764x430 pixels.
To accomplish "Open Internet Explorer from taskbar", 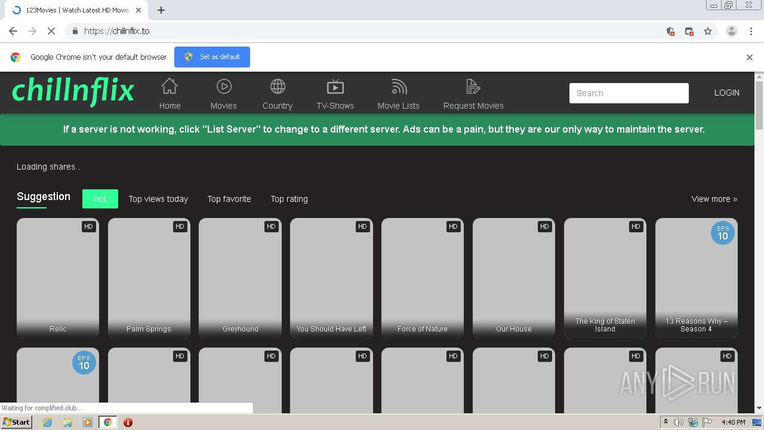I will pyautogui.click(x=47, y=422).
